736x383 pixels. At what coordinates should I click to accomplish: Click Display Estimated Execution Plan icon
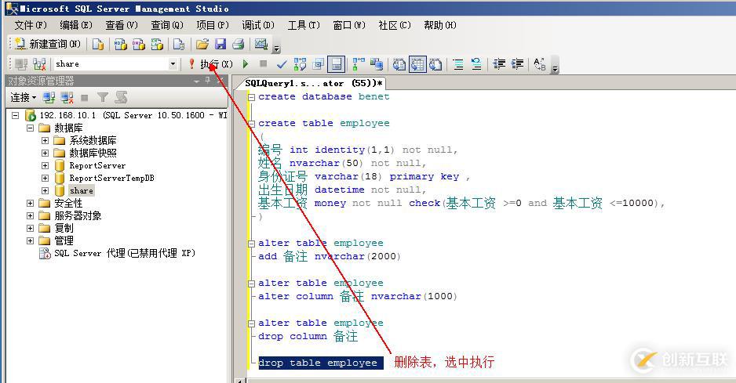(x=300, y=63)
